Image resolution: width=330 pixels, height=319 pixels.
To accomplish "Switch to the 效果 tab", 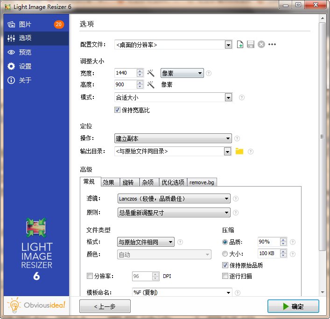I will (x=108, y=182).
